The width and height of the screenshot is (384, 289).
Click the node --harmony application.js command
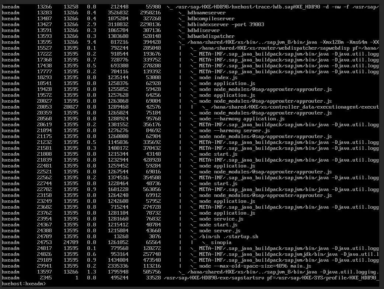coord(242,119)
